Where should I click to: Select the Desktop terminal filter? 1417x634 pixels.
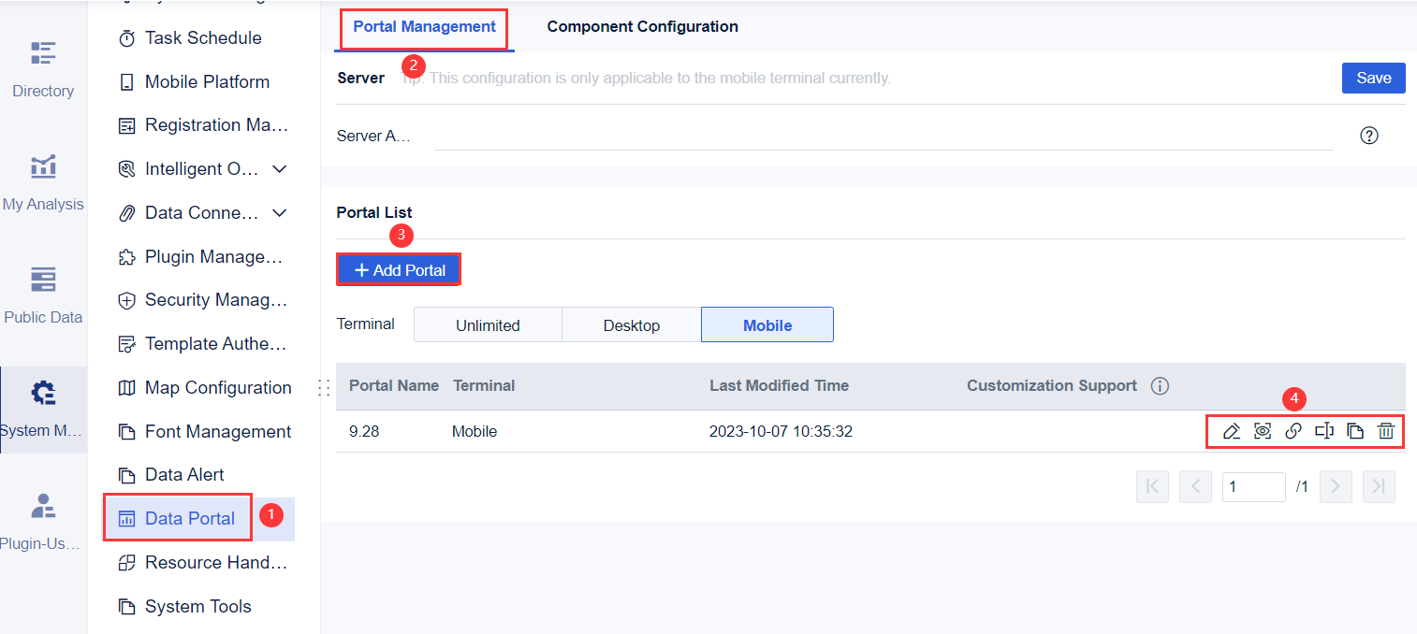[x=632, y=325]
